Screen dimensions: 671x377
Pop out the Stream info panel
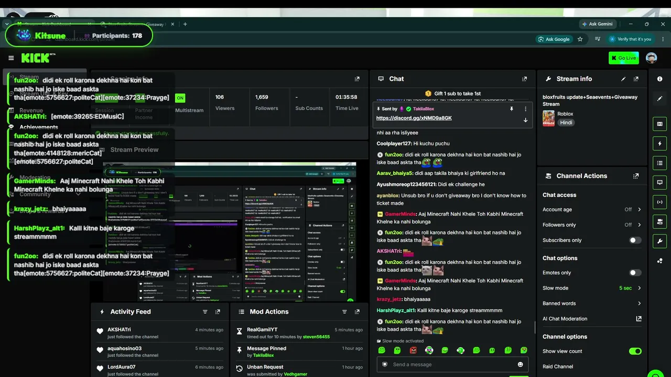[636, 79]
